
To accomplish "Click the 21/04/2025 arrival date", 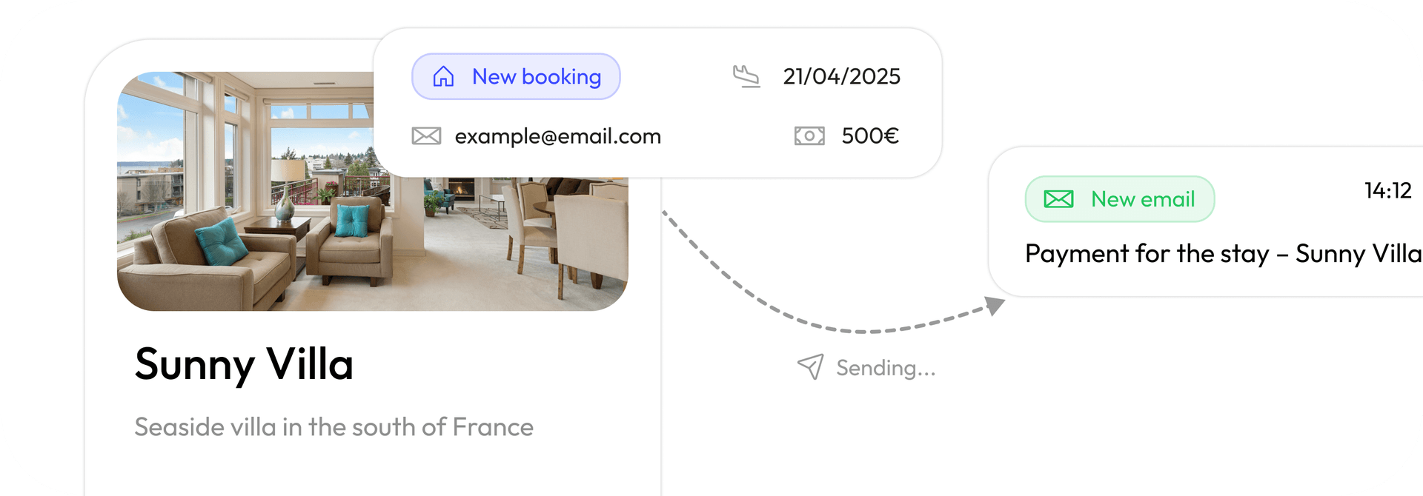I will pyautogui.click(x=841, y=76).
